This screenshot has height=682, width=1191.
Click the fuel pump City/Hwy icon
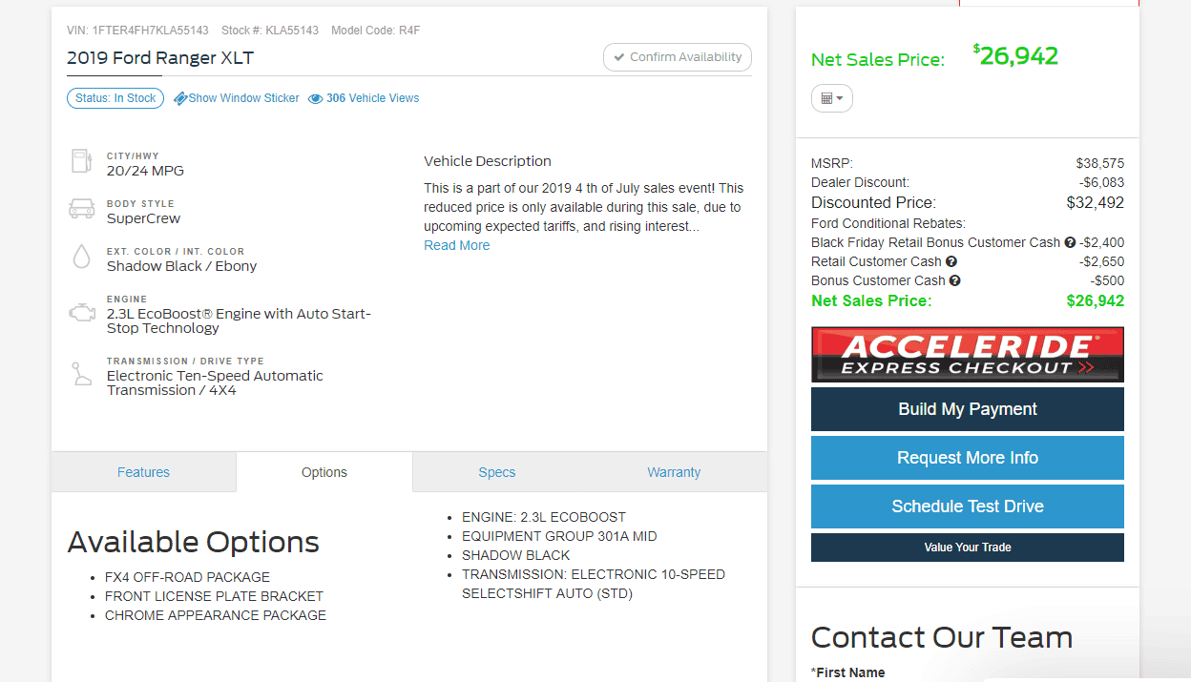point(81,161)
